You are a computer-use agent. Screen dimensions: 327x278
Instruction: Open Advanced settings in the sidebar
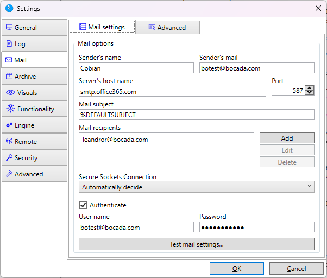coord(34,174)
